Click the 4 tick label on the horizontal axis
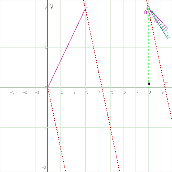This screenshot has width=172, height=172. 99,92
